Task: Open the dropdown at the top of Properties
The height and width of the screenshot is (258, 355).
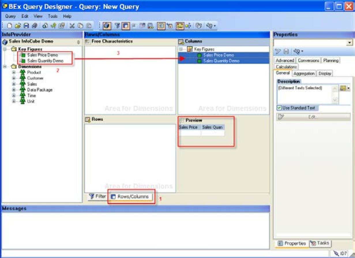Action: tap(350, 43)
